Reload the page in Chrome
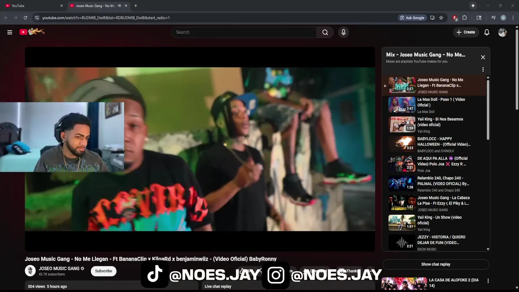The width and height of the screenshot is (519, 292). (x=25, y=17)
